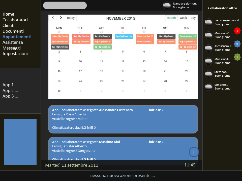Viewport: 242px width, 181px height.
Task: Open Saturday 3p - 6p event
Action: click(x=166, y=41)
